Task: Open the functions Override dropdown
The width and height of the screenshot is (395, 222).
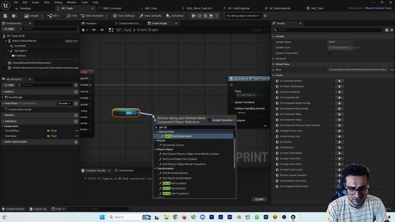Action: tap(64, 104)
